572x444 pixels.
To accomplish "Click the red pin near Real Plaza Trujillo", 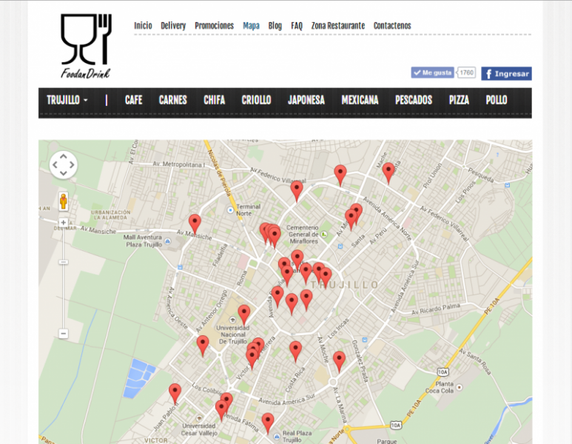I will pos(268,422).
